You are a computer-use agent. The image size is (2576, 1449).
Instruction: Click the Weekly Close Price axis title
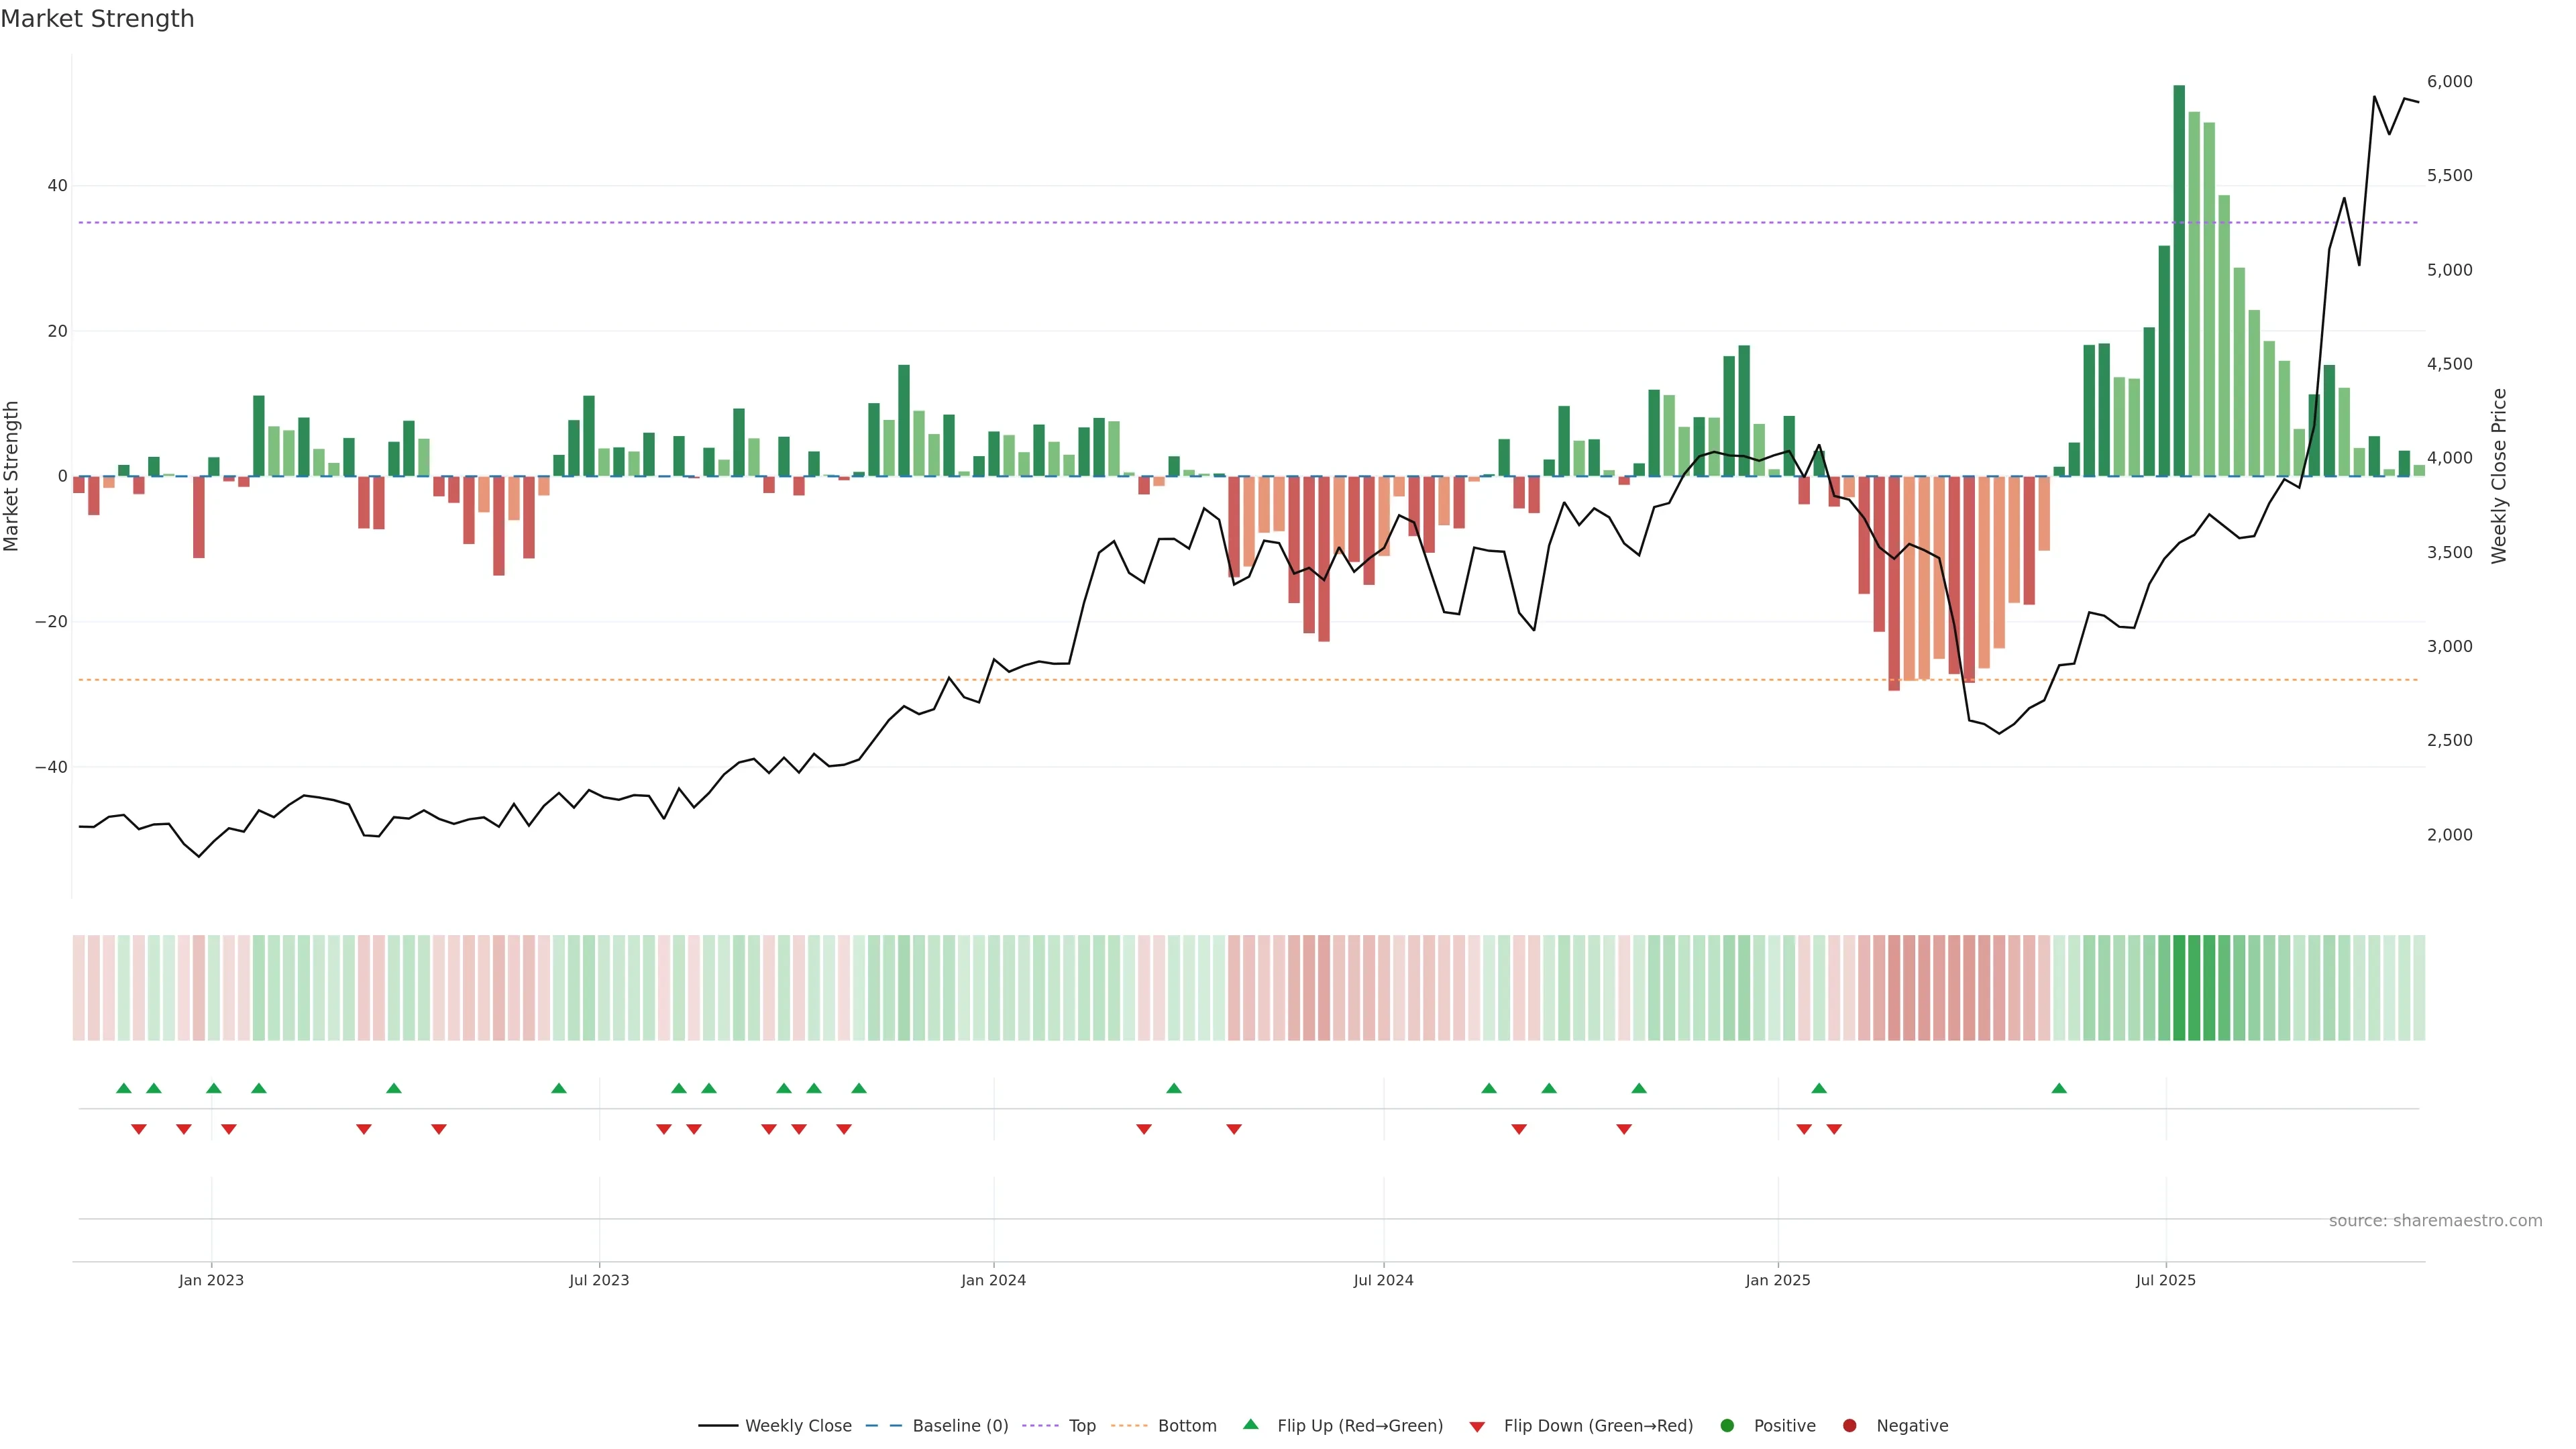tap(2499, 476)
